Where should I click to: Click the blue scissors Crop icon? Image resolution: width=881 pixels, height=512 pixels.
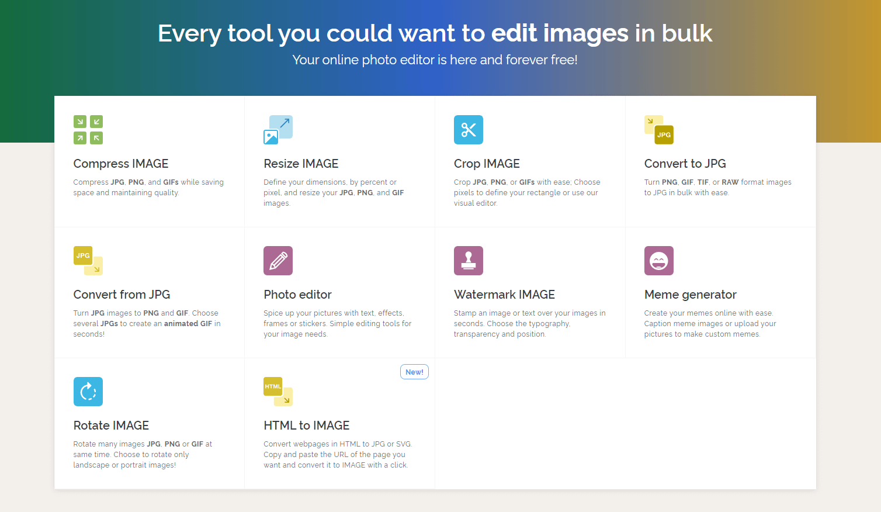pyautogui.click(x=469, y=130)
